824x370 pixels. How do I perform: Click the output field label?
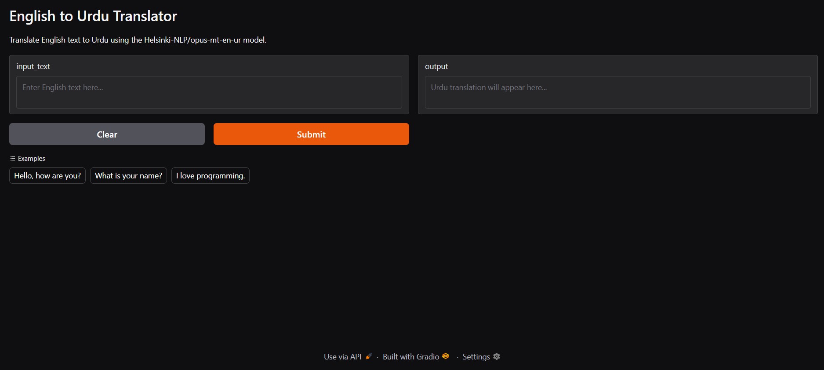point(436,66)
